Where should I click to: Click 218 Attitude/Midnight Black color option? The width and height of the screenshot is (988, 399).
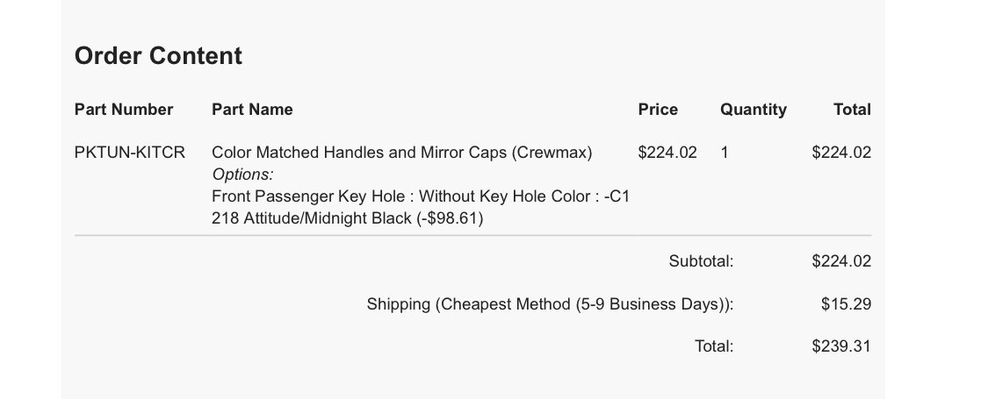(x=347, y=218)
